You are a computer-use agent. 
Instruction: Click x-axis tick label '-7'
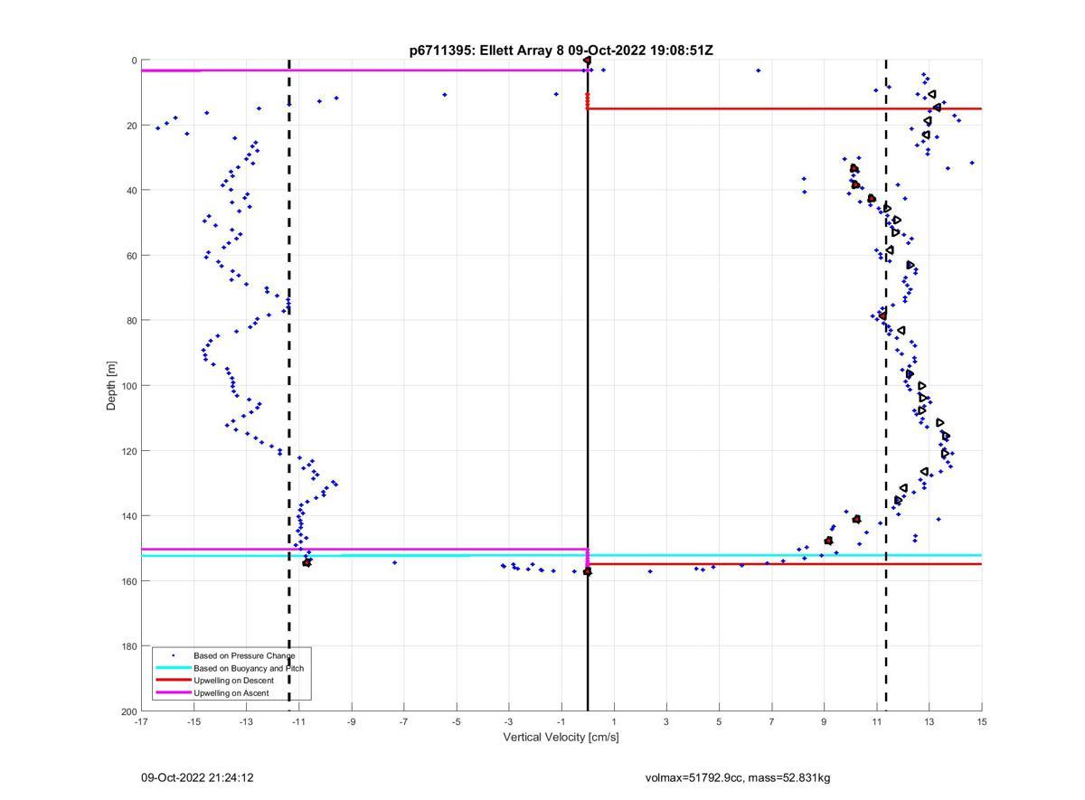tap(403, 721)
